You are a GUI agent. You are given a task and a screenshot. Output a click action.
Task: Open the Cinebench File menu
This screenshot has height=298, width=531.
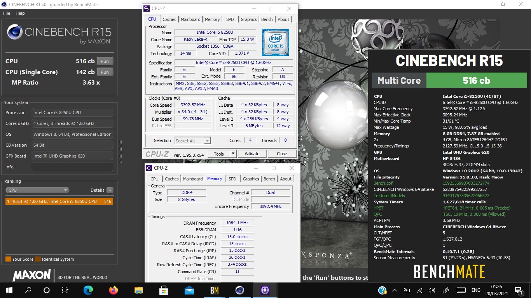(7, 13)
